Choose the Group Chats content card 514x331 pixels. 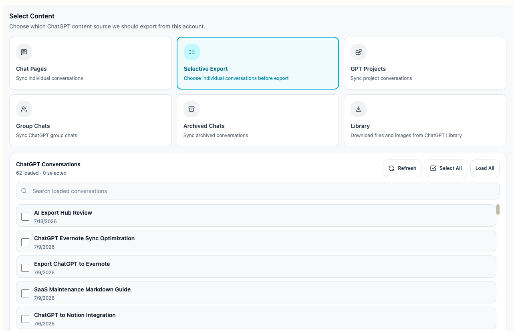(x=91, y=120)
